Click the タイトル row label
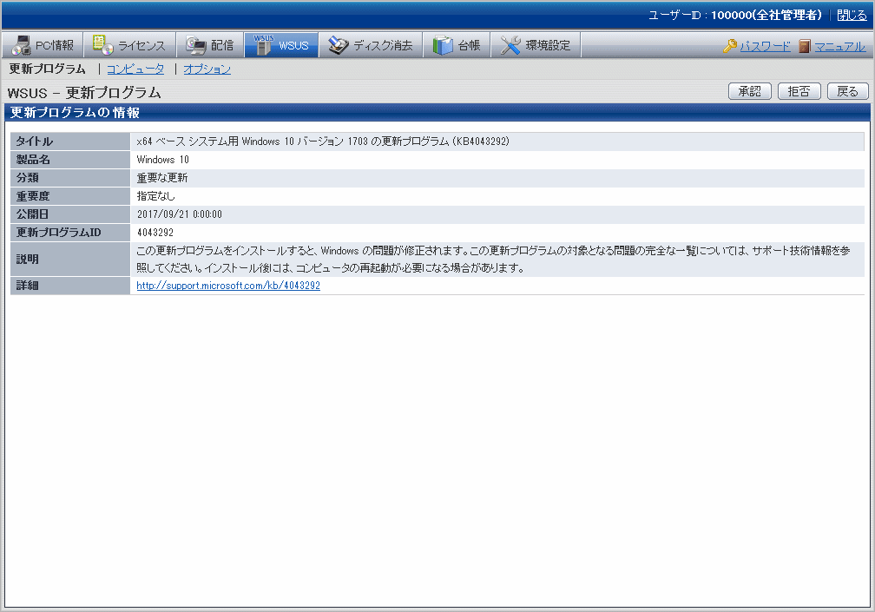 coord(70,141)
